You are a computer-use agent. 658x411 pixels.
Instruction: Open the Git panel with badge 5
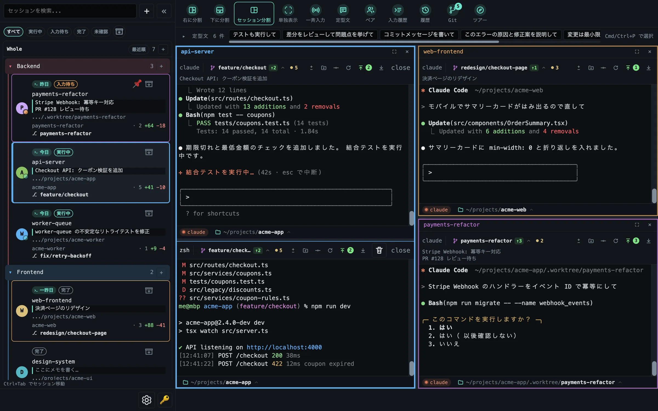[453, 14]
